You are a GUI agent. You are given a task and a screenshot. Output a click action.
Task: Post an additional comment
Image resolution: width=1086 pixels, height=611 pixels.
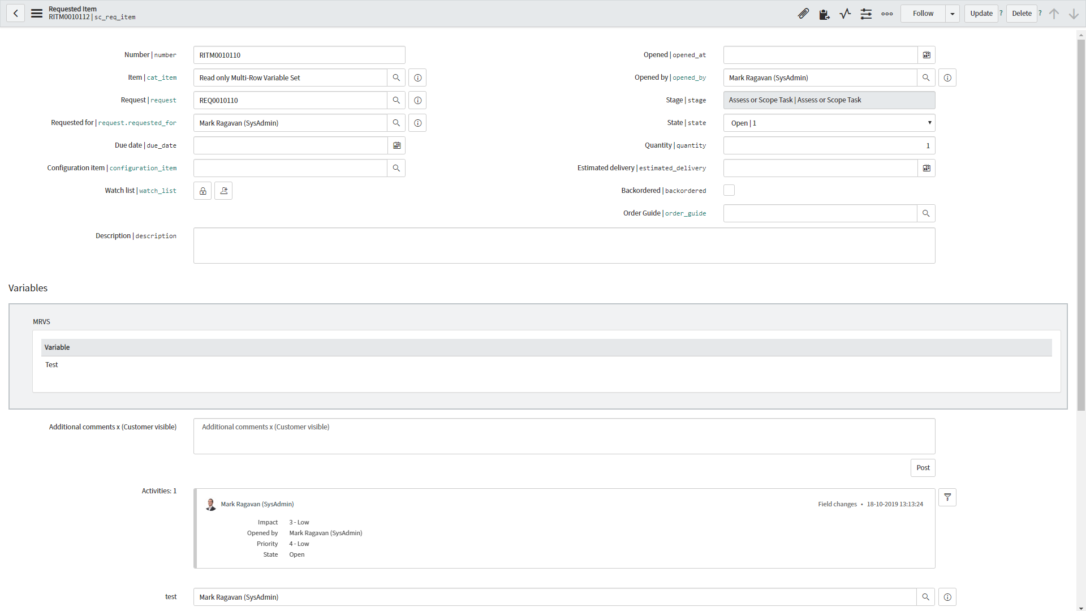(923, 467)
